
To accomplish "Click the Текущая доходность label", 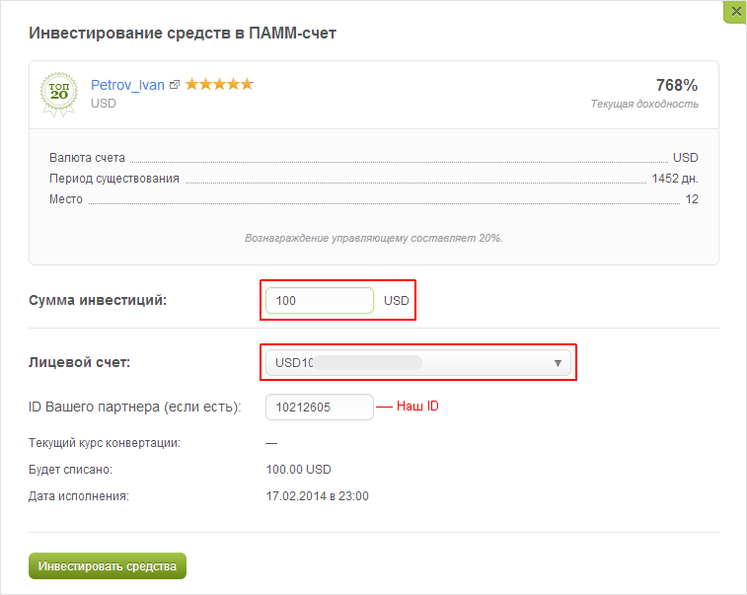I will point(644,104).
